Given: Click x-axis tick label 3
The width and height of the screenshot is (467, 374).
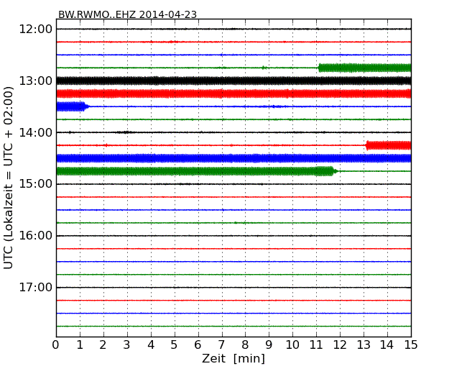Looking at the screenshot, I should click(126, 345).
